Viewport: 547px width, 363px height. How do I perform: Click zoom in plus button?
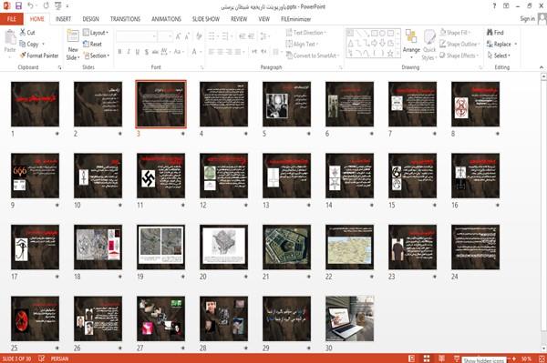point(514,358)
